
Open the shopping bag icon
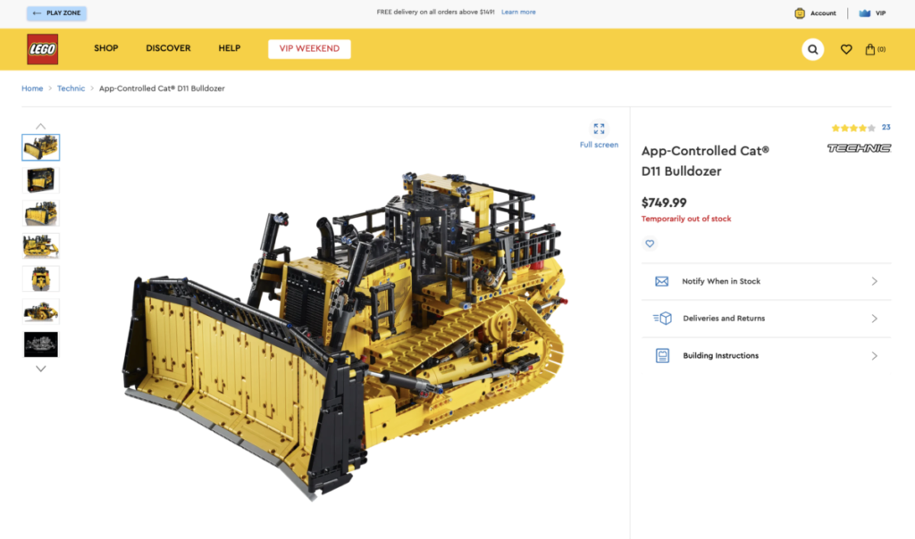870,50
